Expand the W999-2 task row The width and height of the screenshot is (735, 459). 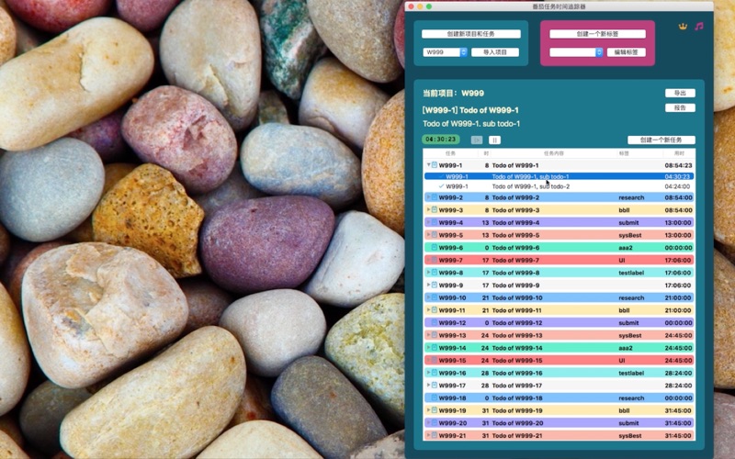point(427,197)
